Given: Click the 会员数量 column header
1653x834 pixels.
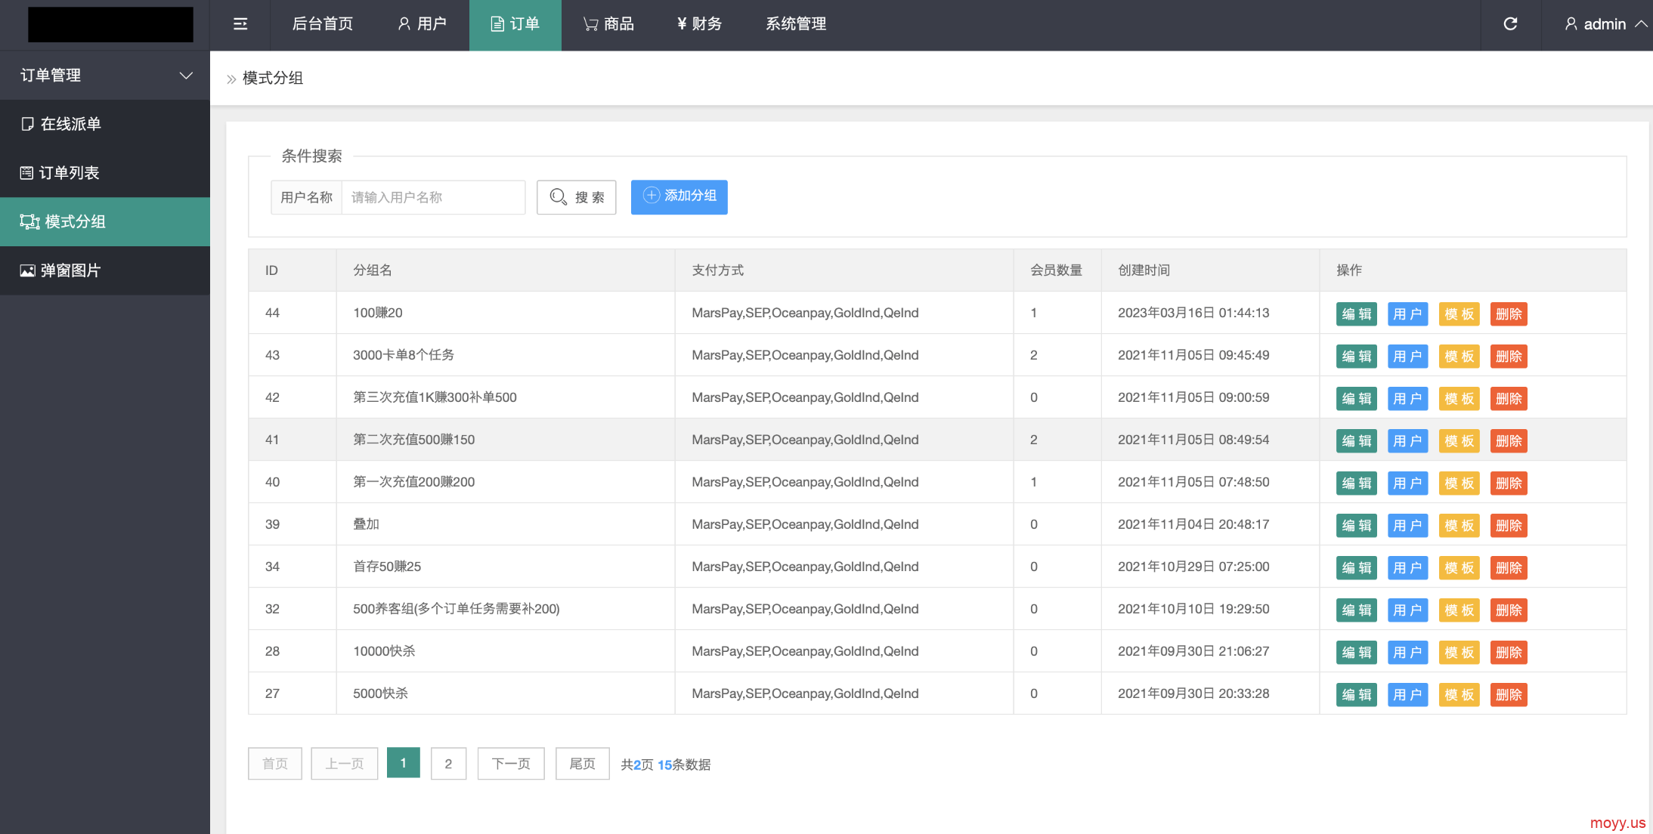Looking at the screenshot, I should click(x=1056, y=270).
